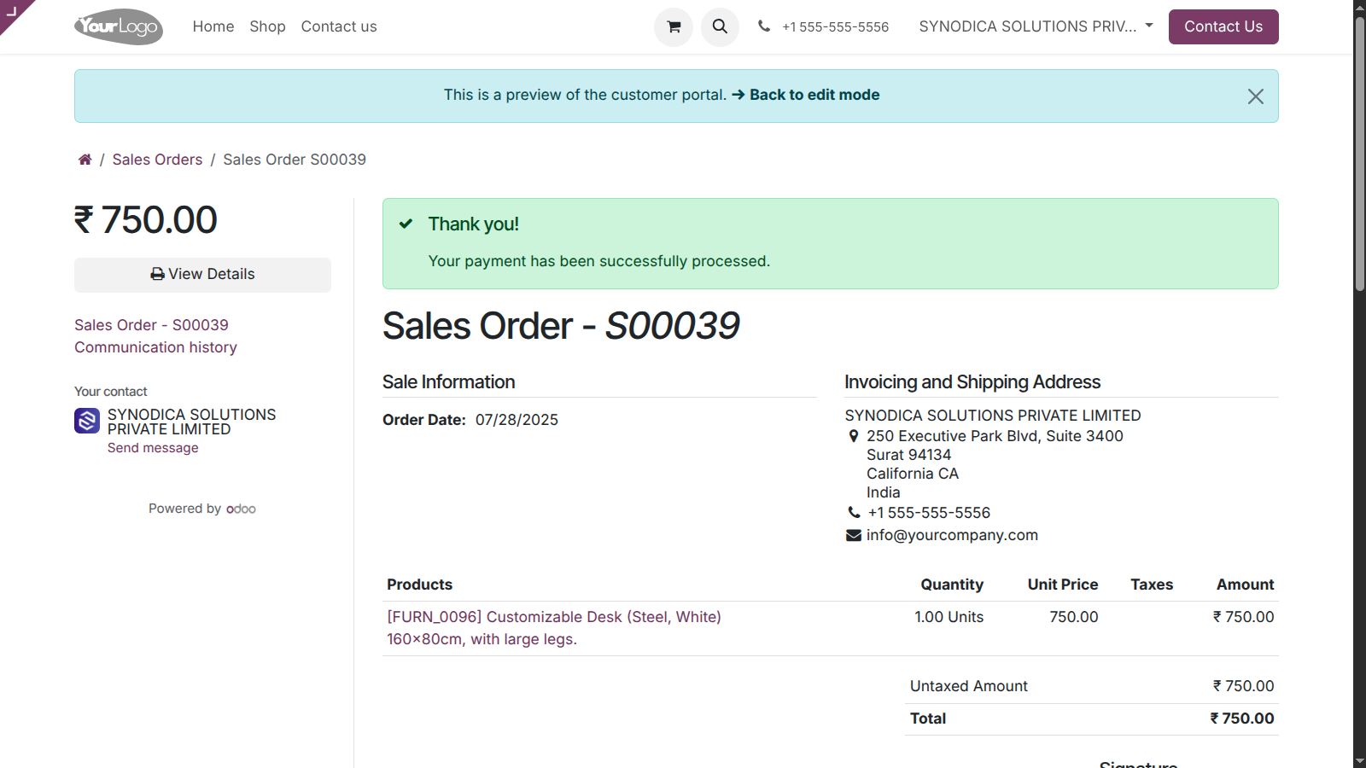Viewport: 1366px width, 768px height.
Task: Open the Shop menu item
Action: click(x=267, y=26)
